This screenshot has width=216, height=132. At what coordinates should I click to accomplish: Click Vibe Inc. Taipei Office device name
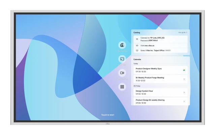click(x=155, y=51)
